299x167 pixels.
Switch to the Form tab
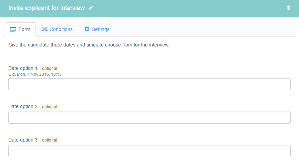point(20,29)
